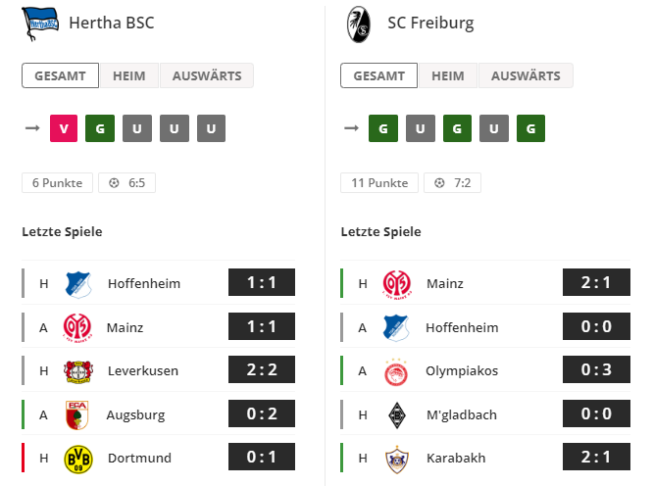Image resolution: width=653 pixels, height=486 pixels.
Task: Open Hoffenheim logo in Hertha's list
Action: pyautogui.click(x=77, y=284)
